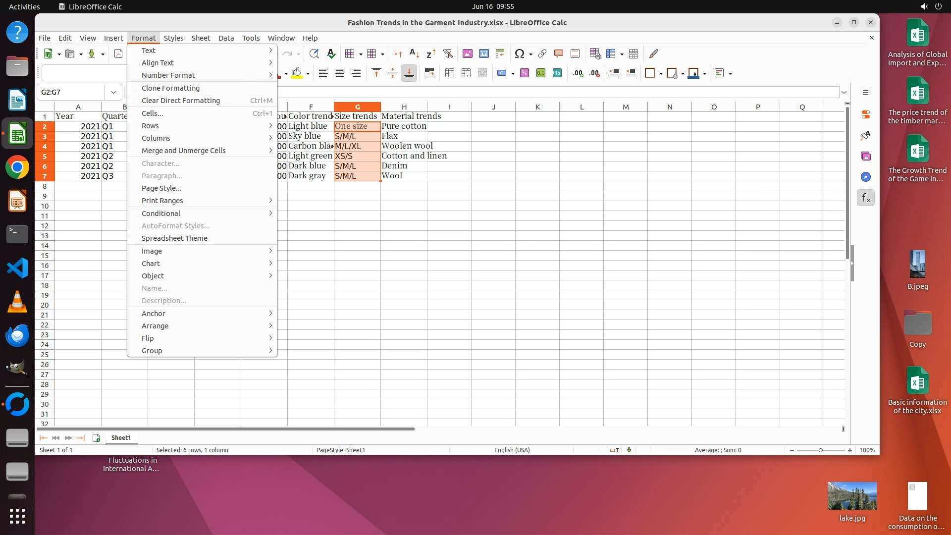The width and height of the screenshot is (951, 535).
Task: Toggle Wrap Text button
Action: (429, 73)
